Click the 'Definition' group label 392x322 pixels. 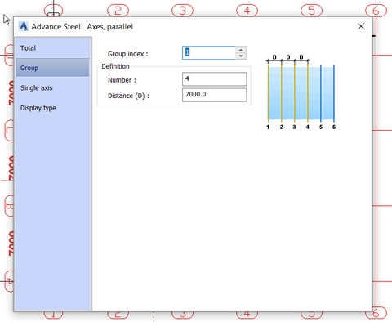[115, 66]
